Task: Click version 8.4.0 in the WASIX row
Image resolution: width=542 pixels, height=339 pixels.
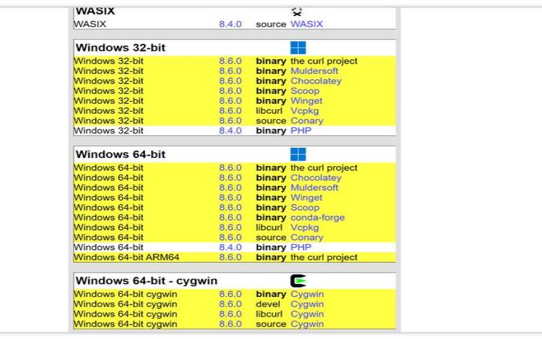Action: click(230, 24)
